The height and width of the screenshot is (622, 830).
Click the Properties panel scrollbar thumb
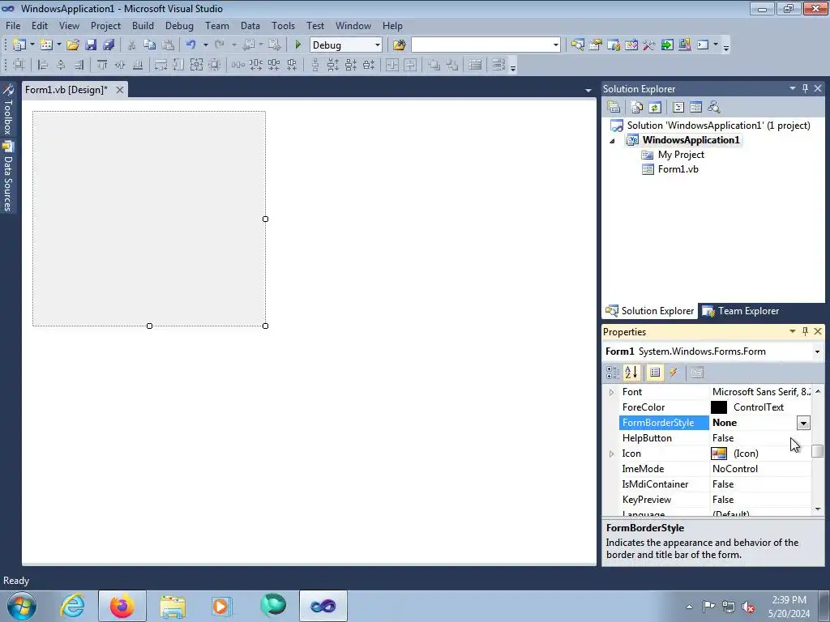pos(818,451)
